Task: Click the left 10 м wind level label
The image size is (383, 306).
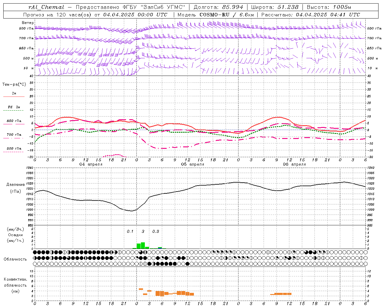Action: point(28,68)
